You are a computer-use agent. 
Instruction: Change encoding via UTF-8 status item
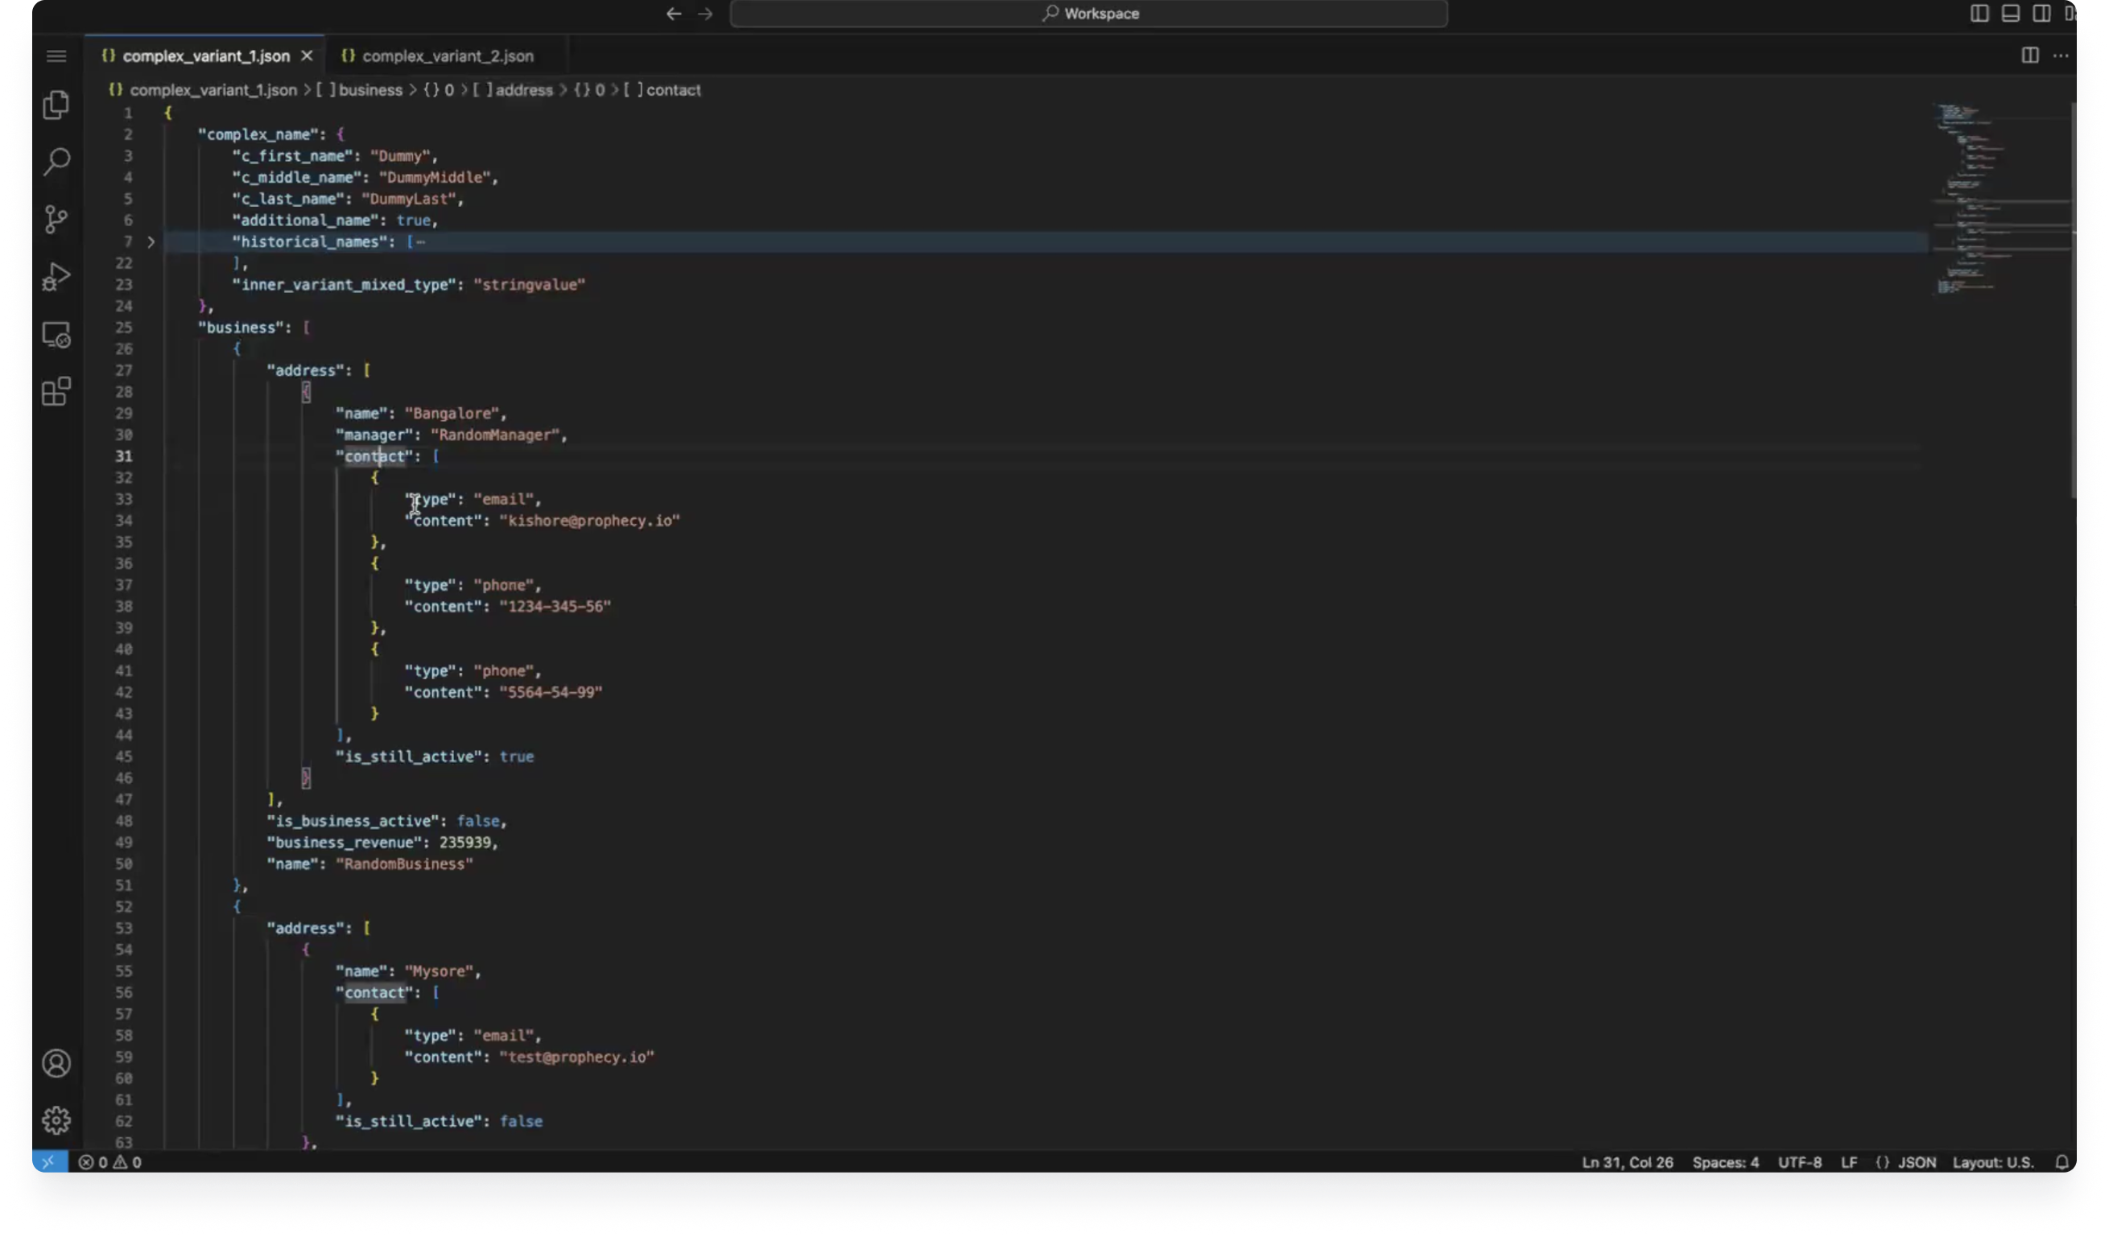pos(1800,1163)
